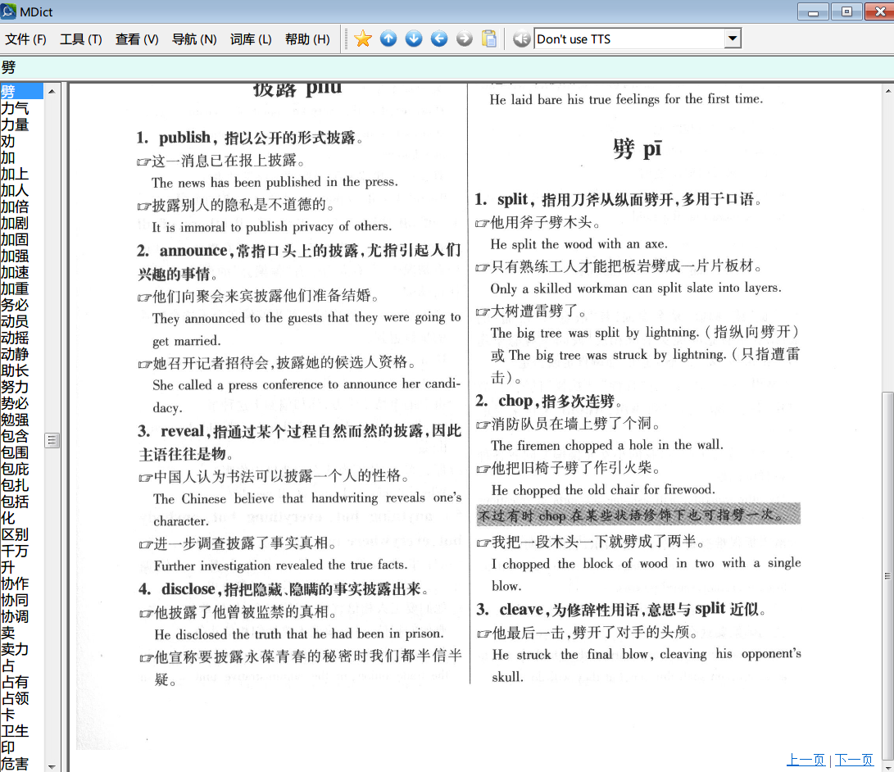Select 加剧 in the word list

coord(15,223)
